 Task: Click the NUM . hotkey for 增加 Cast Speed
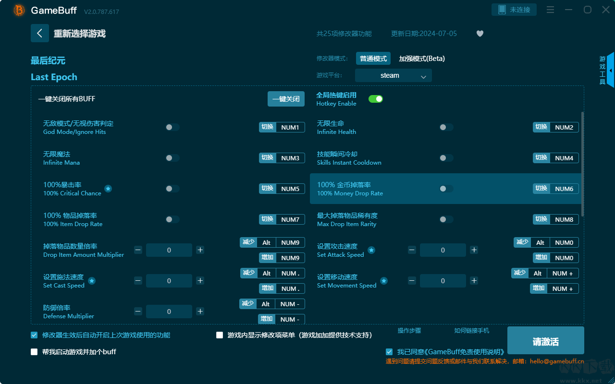(290, 288)
